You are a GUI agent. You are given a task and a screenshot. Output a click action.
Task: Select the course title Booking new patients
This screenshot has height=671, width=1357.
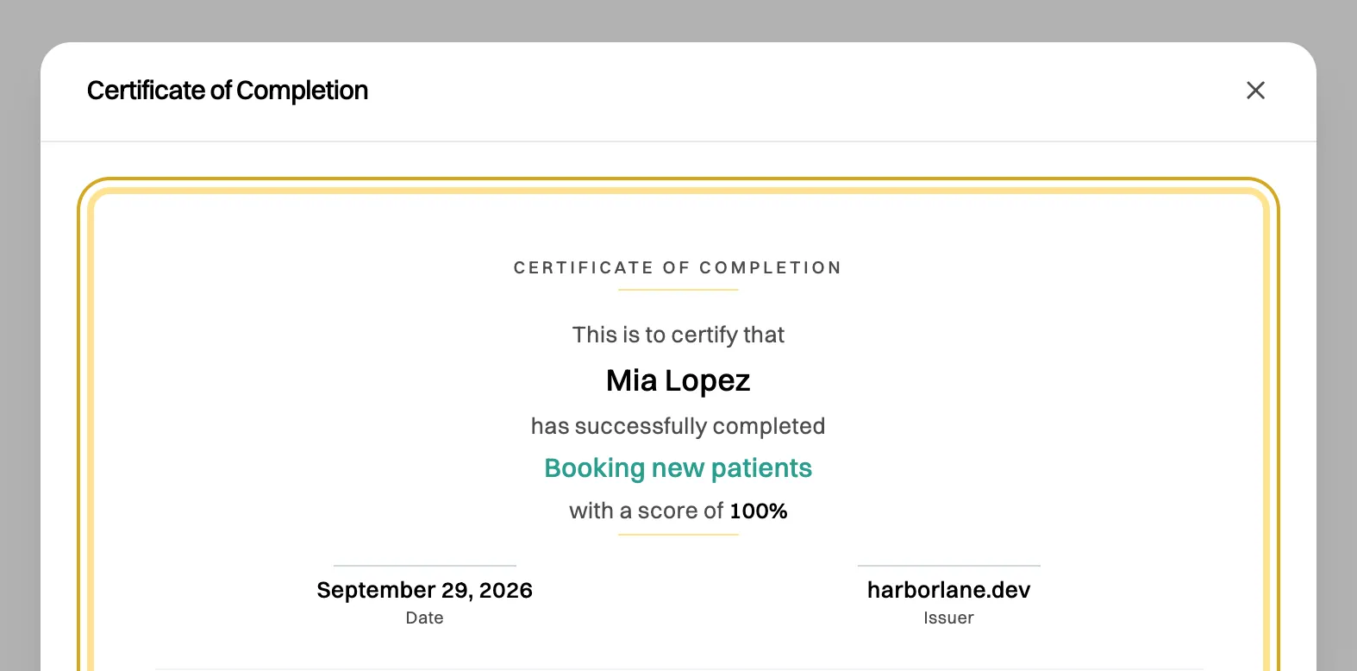[x=678, y=467]
